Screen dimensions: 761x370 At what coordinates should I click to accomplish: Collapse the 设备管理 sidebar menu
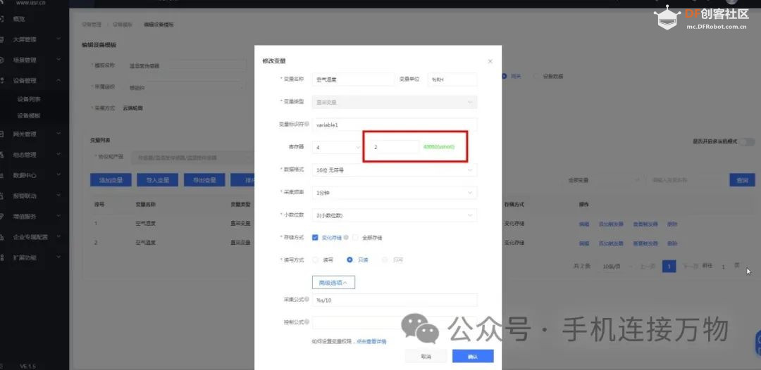[58, 80]
